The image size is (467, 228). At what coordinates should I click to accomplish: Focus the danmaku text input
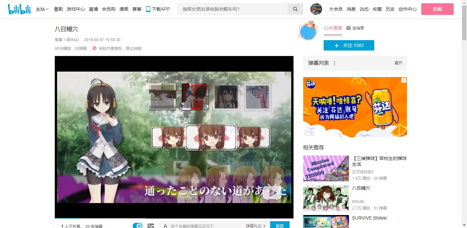tap(206, 226)
